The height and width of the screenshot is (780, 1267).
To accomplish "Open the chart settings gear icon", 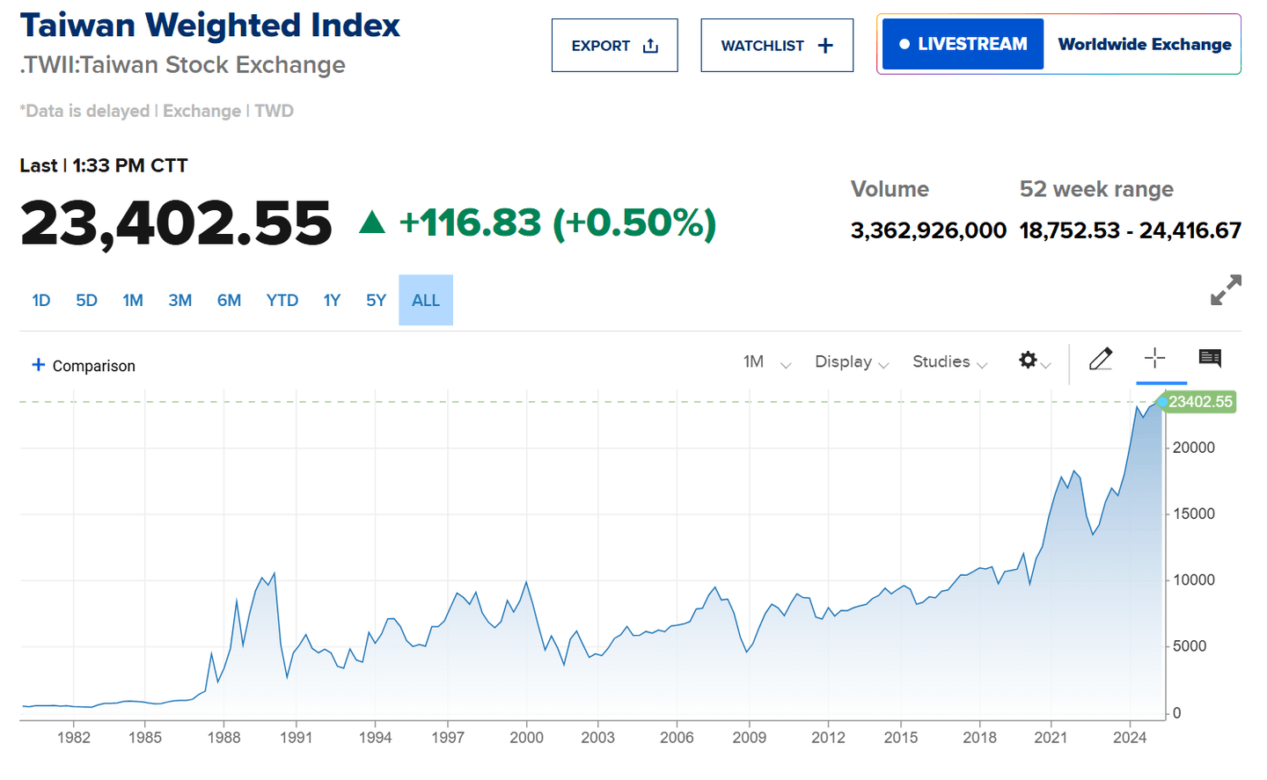I will point(1027,361).
